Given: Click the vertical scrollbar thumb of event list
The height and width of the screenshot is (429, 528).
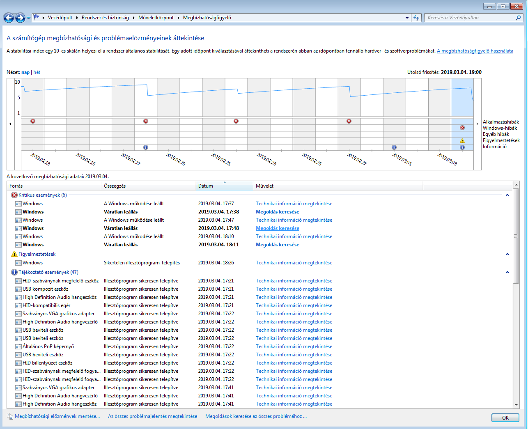Looking at the screenshot, I should [x=516, y=236].
